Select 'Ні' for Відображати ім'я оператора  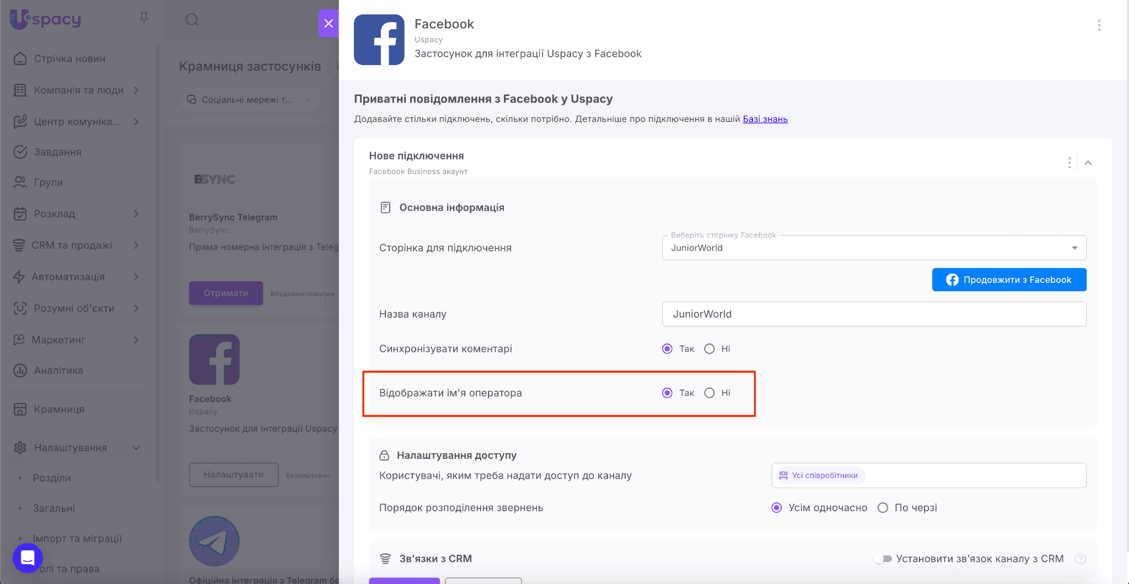click(x=709, y=393)
